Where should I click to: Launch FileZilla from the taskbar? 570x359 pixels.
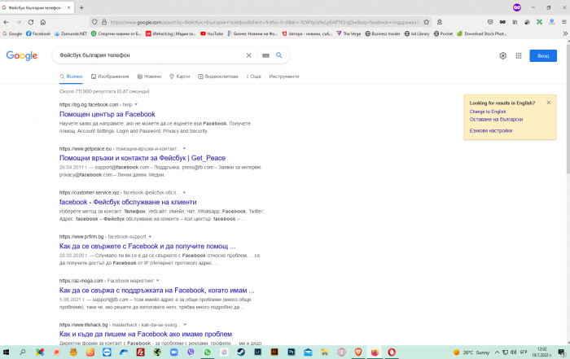pyautogui.click(x=140, y=352)
